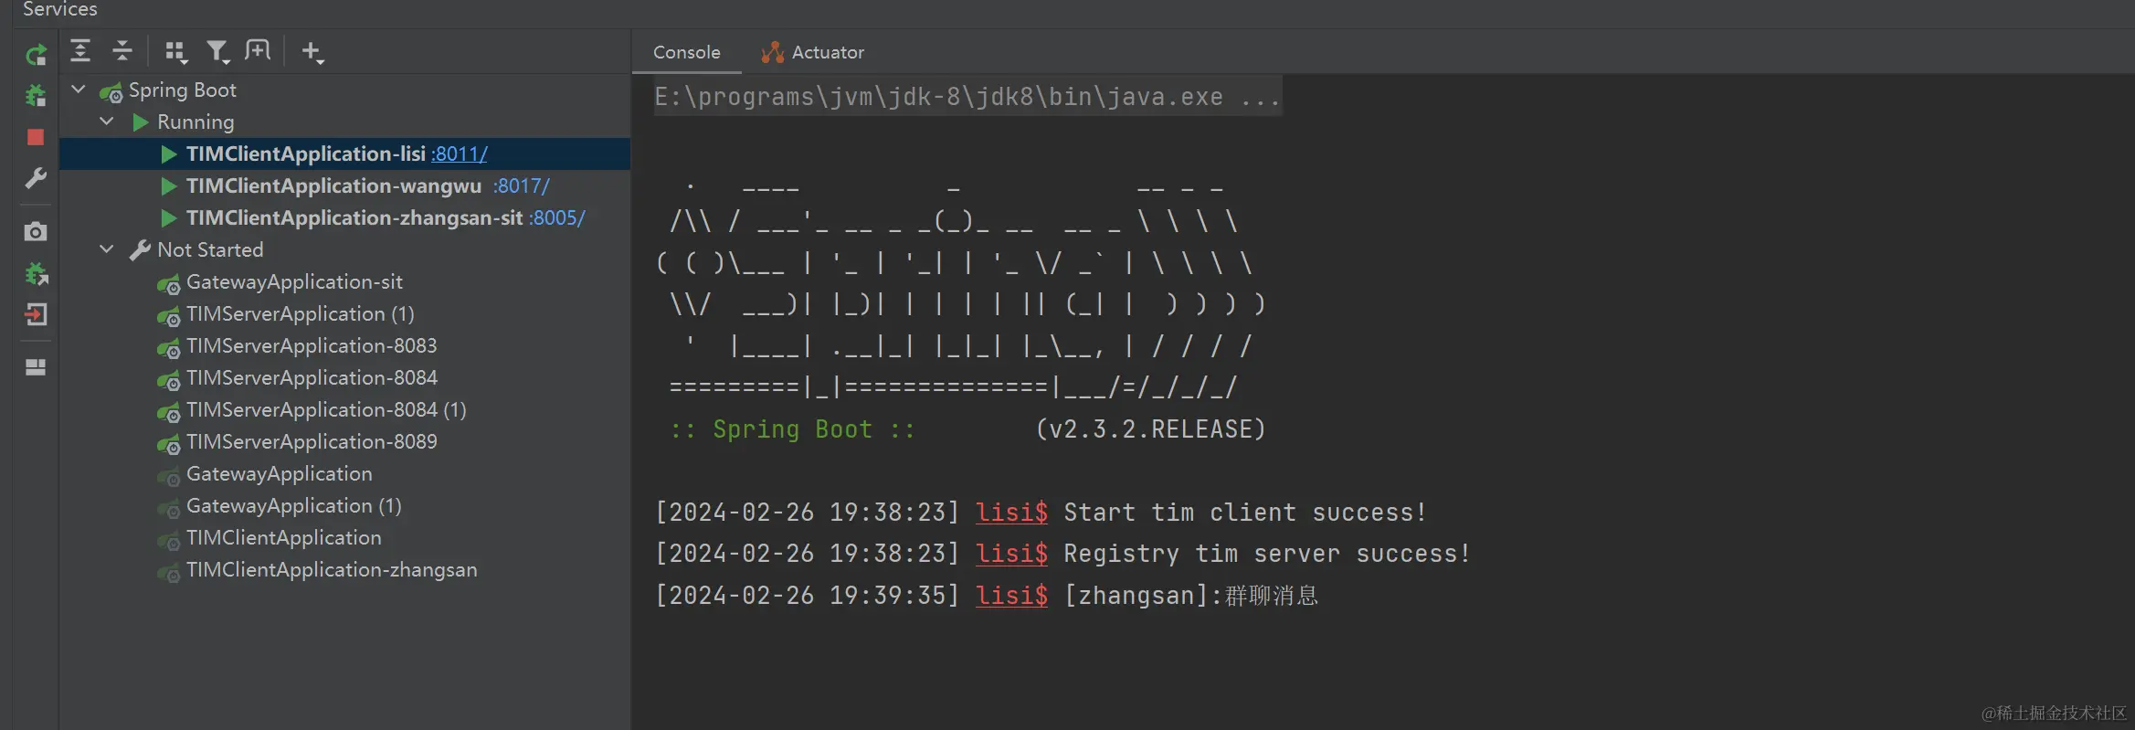This screenshot has height=730, width=2135.
Task: Collapse the Spring Boot tree node
Action: pyautogui.click(x=79, y=90)
